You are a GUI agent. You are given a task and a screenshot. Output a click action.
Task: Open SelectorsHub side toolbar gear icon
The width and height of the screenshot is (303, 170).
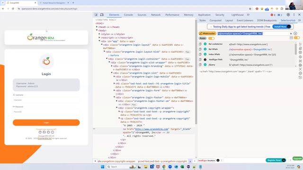(300, 73)
